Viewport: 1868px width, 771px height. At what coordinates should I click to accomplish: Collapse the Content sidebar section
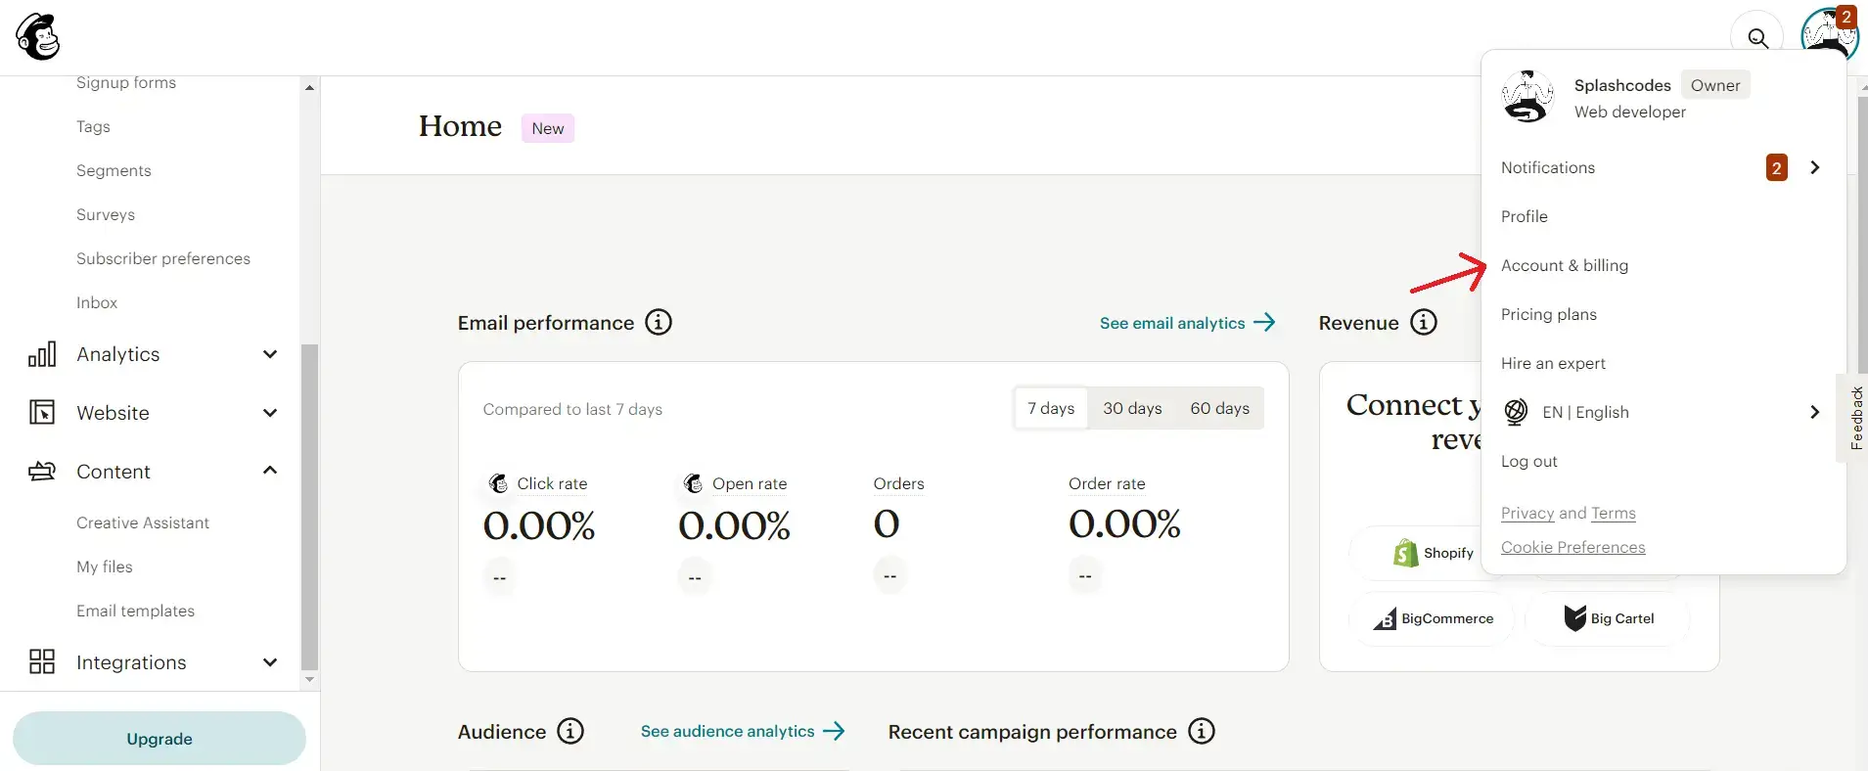point(270,471)
